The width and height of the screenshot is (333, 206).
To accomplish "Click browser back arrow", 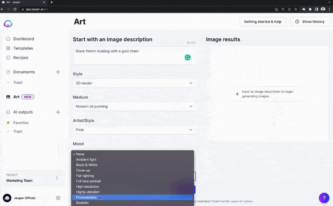I will 2,9.
